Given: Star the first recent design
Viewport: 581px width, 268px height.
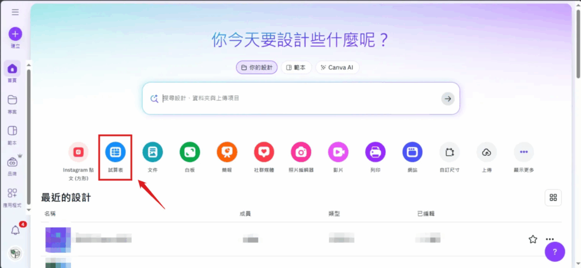Looking at the screenshot, I should click(532, 240).
